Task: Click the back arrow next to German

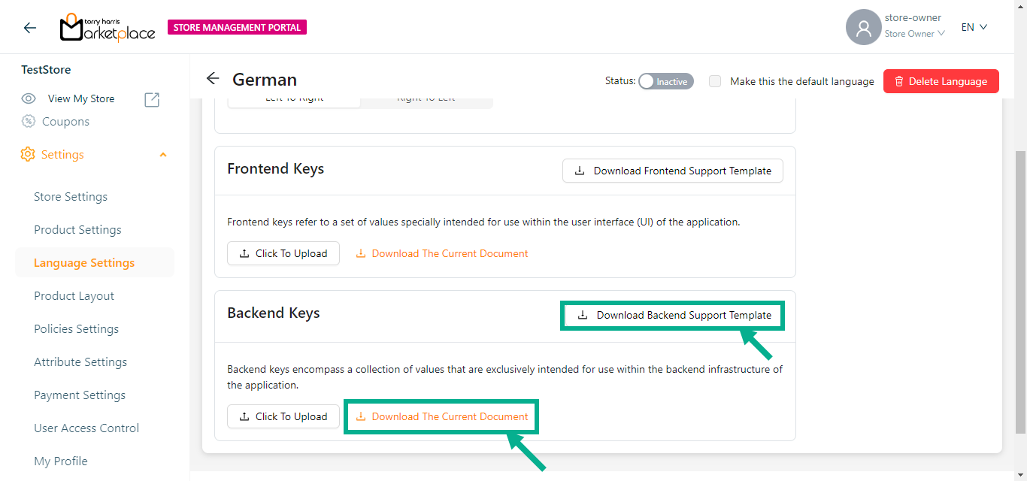Action: [x=213, y=79]
